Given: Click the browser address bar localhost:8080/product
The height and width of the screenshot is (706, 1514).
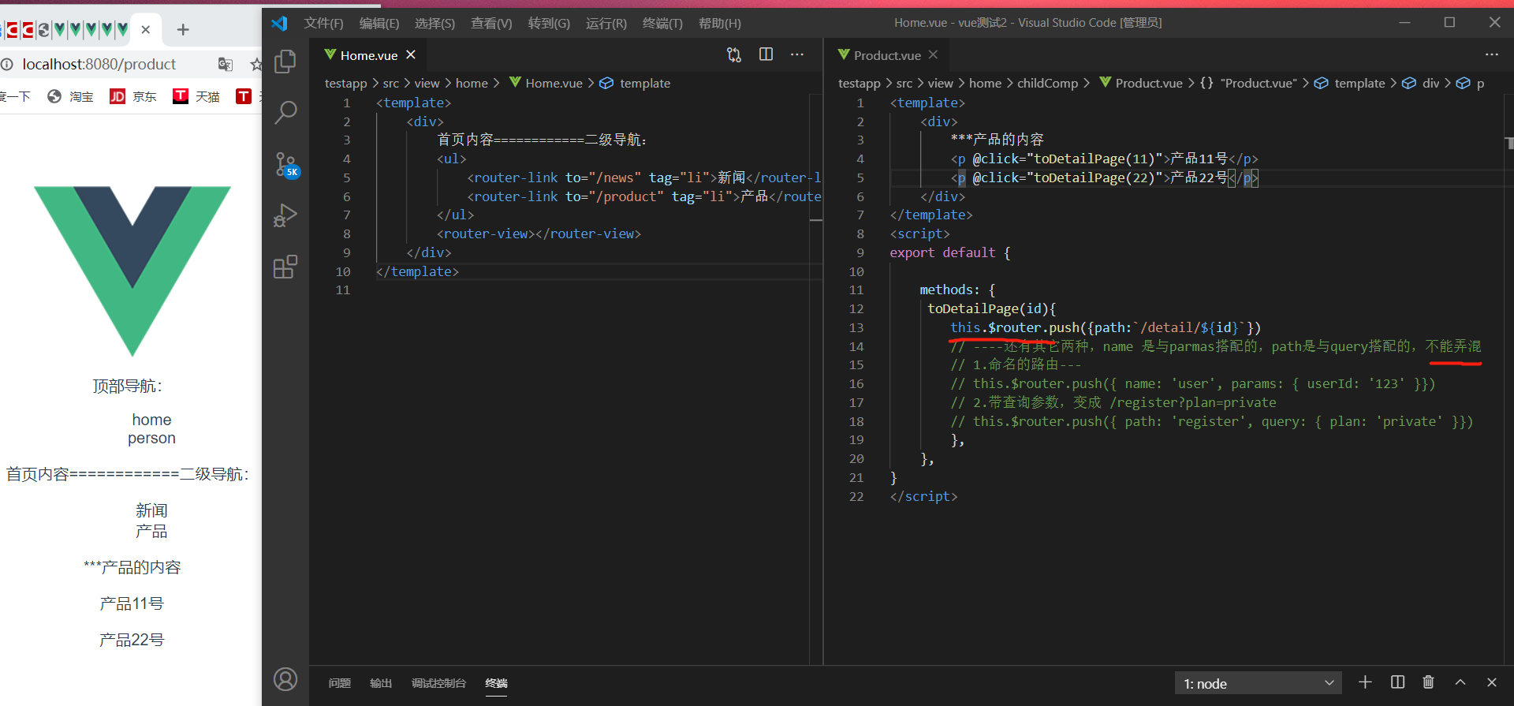Looking at the screenshot, I should 99,64.
